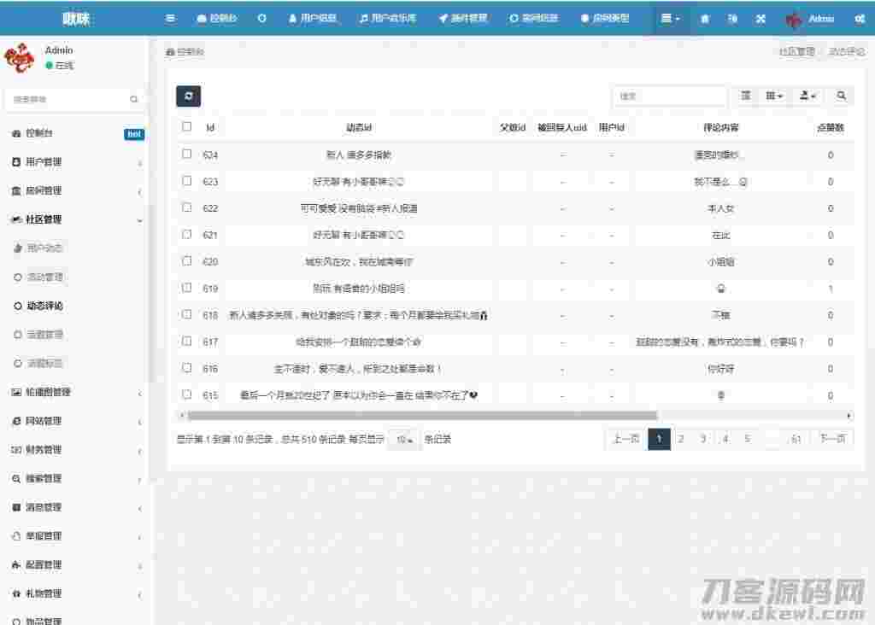Expand 轮播图管理 in the sidebar
Image resolution: width=875 pixels, height=625 pixels.
coord(75,393)
